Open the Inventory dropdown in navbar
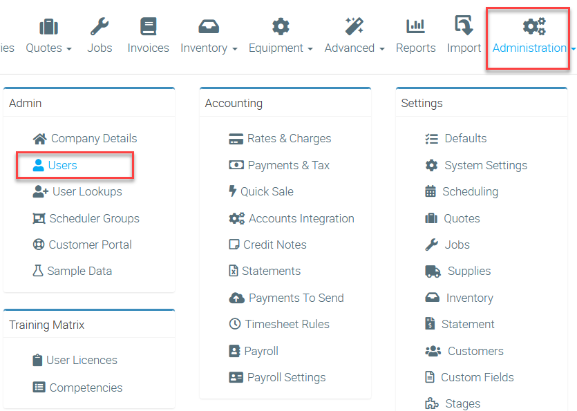The height and width of the screenshot is (411, 577). tap(209, 48)
